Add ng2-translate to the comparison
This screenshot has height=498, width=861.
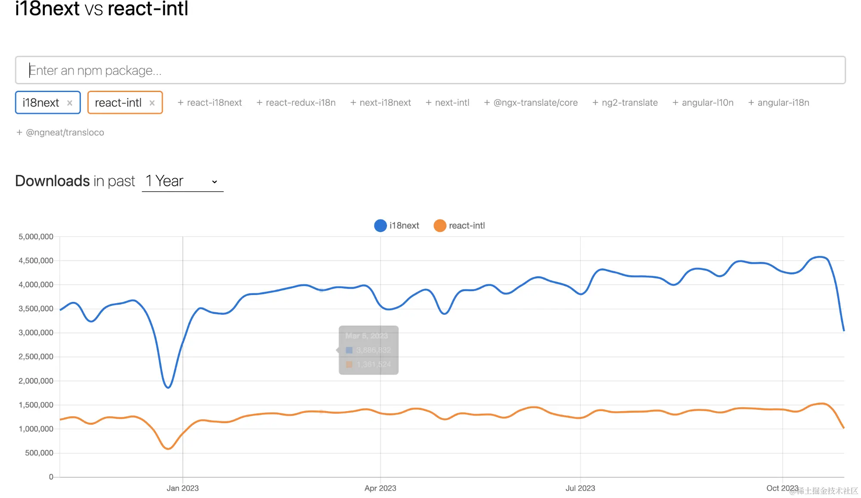[x=625, y=103]
